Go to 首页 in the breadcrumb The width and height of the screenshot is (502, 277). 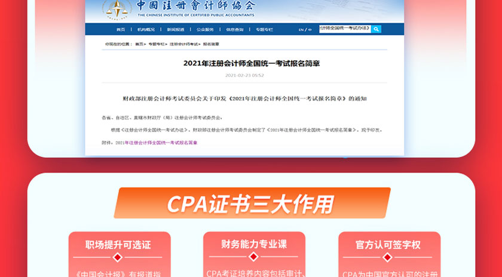(139, 44)
